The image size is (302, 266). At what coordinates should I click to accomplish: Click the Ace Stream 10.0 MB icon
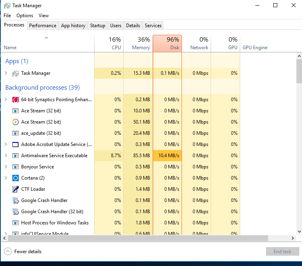[16, 111]
